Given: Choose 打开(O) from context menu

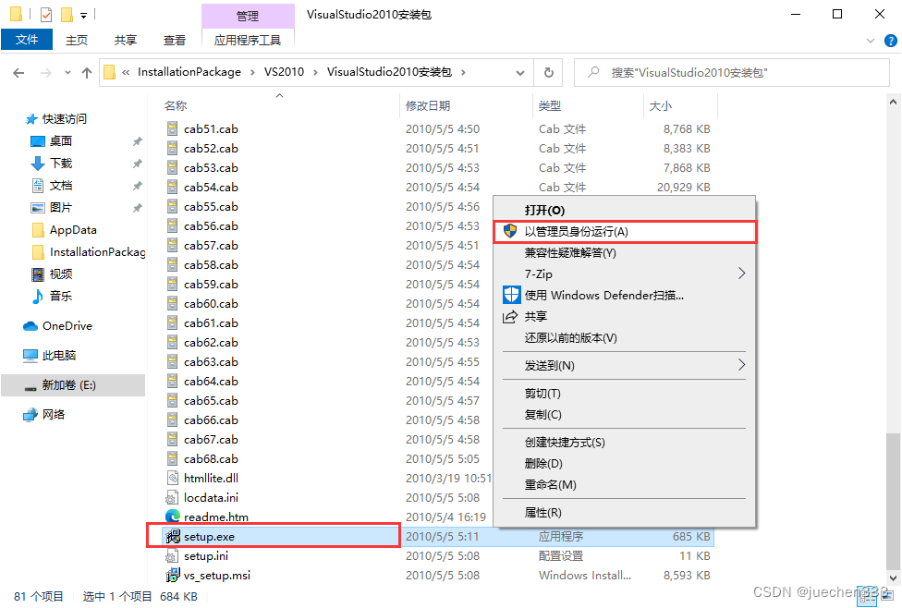Looking at the screenshot, I should [624, 210].
